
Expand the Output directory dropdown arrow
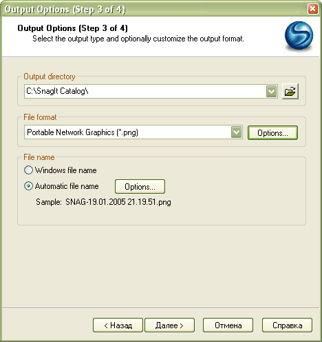[x=272, y=92]
